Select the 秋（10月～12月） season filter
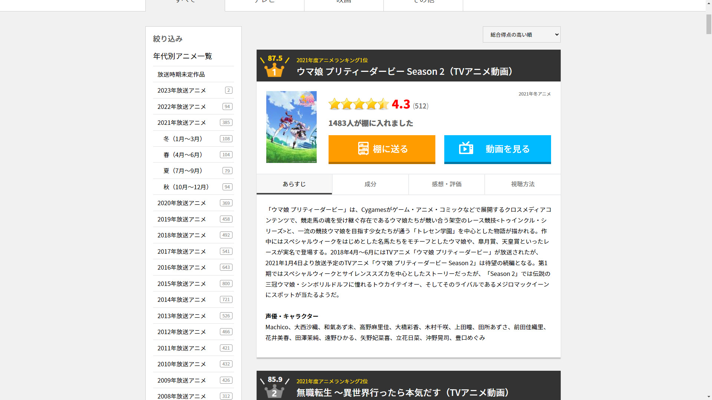The height and width of the screenshot is (400, 712). (x=186, y=187)
